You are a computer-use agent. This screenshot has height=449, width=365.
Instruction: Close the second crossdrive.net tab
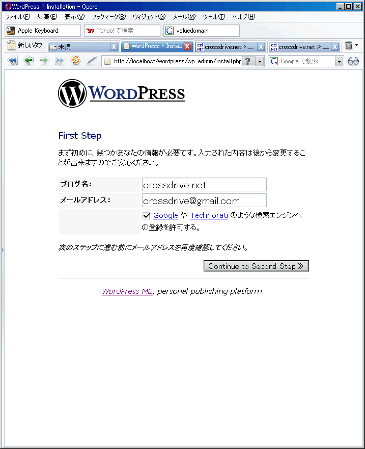[335, 47]
